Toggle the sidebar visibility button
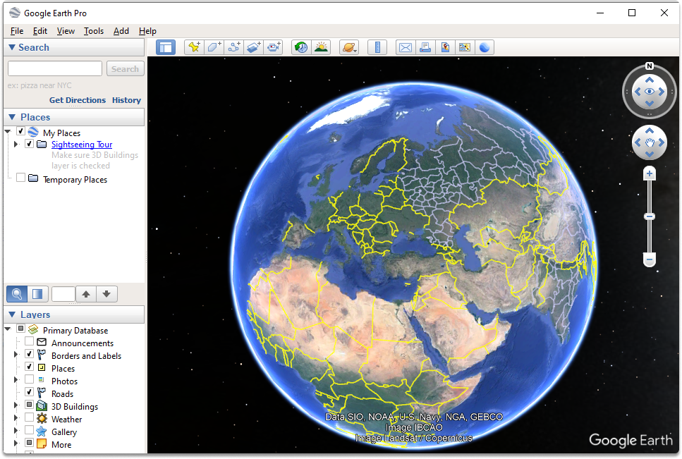 point(166,47)
